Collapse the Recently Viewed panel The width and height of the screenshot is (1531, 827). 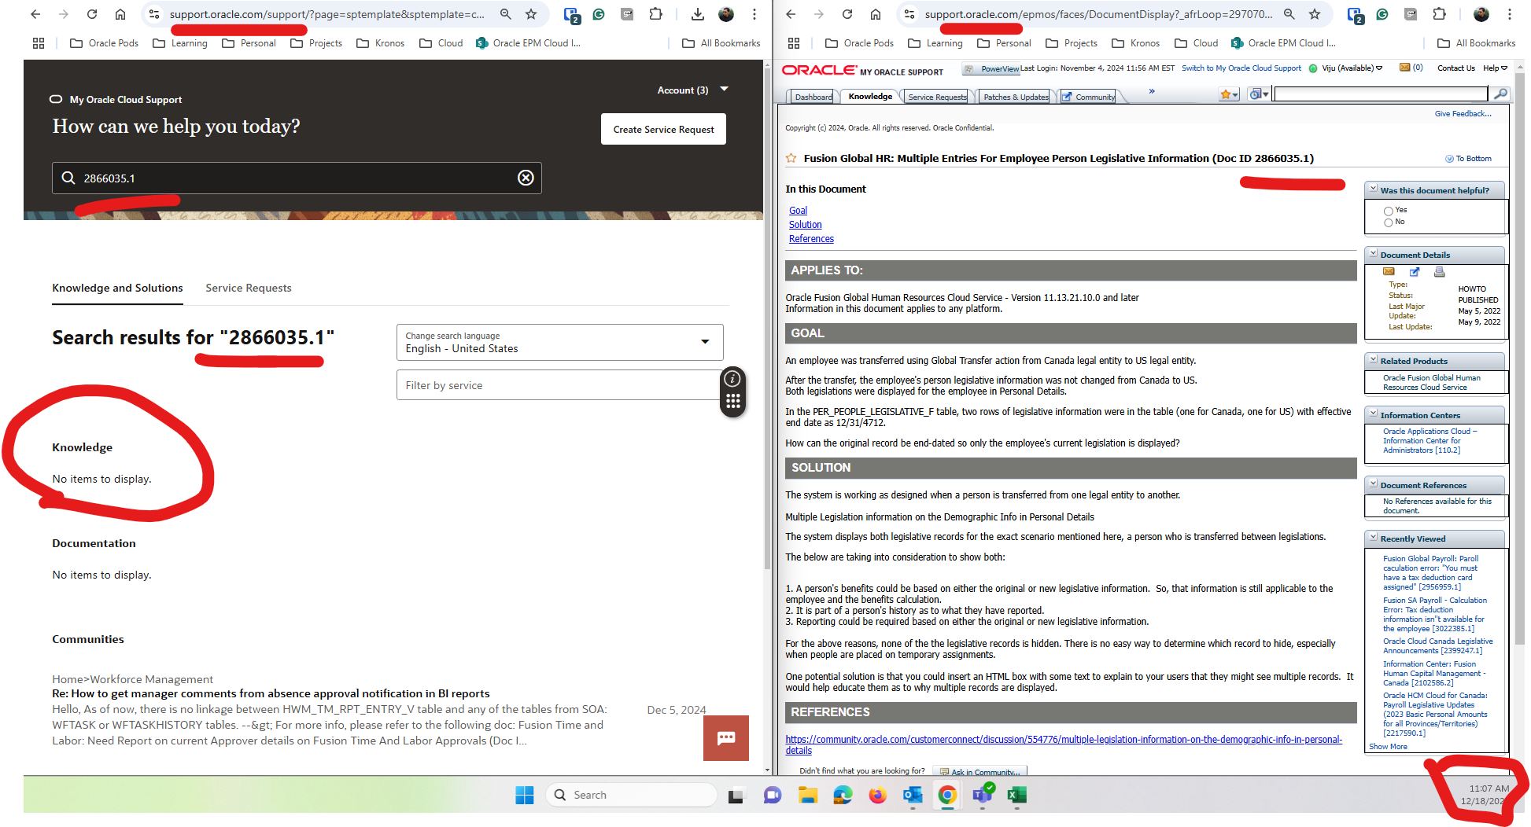1374,538
